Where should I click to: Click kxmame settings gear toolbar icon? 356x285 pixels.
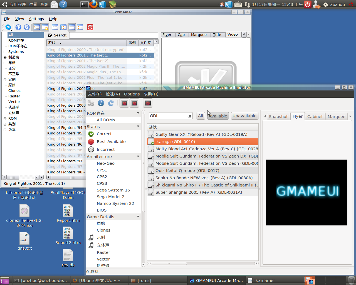pos(8,27)
